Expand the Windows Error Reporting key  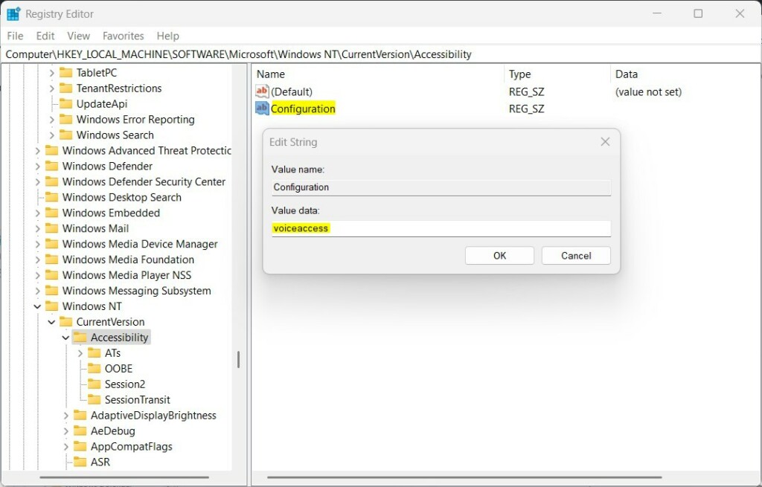tap(51, 120)
